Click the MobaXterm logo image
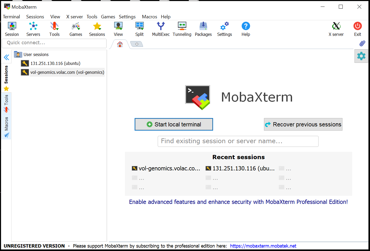This screenshot has width=370, height=251. click(198, 97)
